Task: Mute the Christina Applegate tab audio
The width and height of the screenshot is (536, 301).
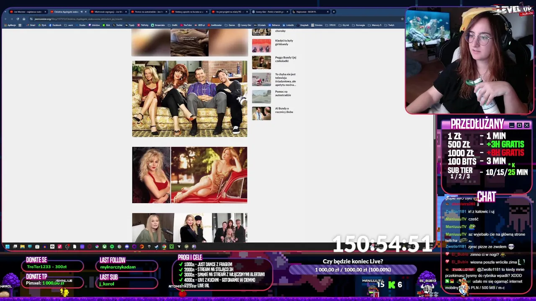Action: point(81,12)
